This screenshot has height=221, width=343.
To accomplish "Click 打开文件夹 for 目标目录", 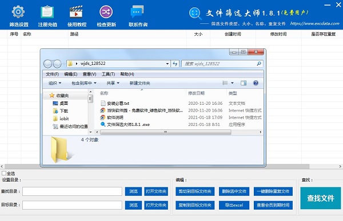I will point(156,205).
